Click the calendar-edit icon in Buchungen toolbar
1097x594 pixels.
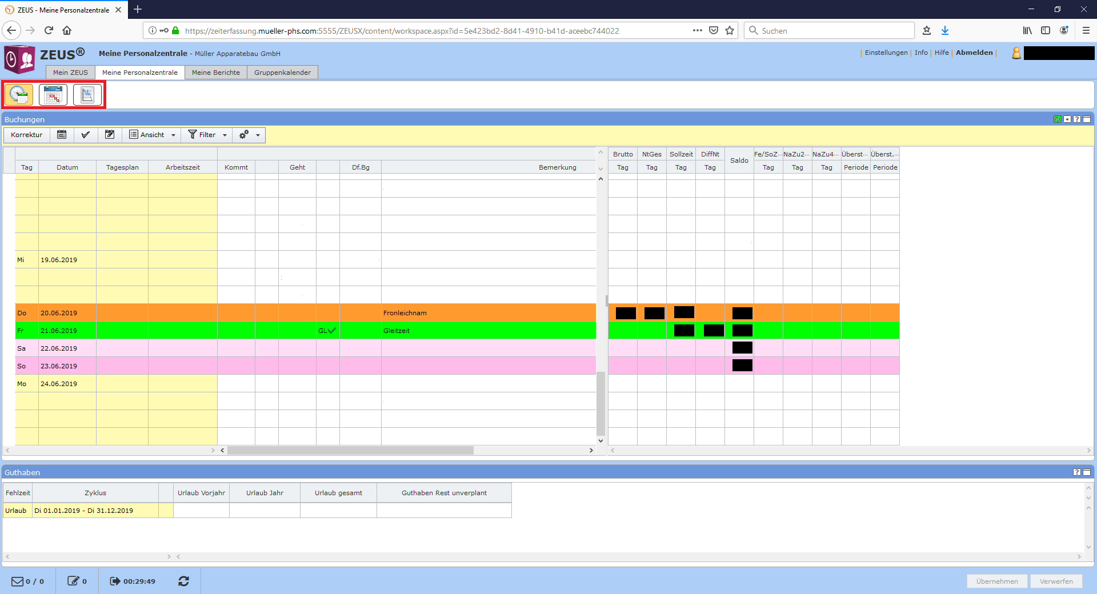point(110,135)
